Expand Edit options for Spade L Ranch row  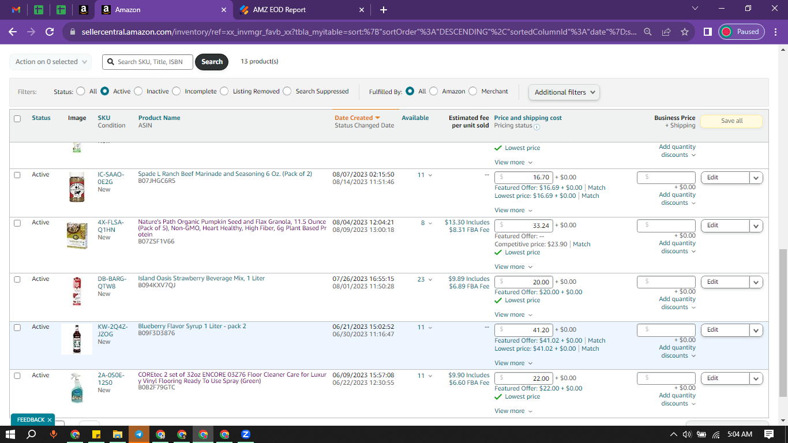click(756, 178)
